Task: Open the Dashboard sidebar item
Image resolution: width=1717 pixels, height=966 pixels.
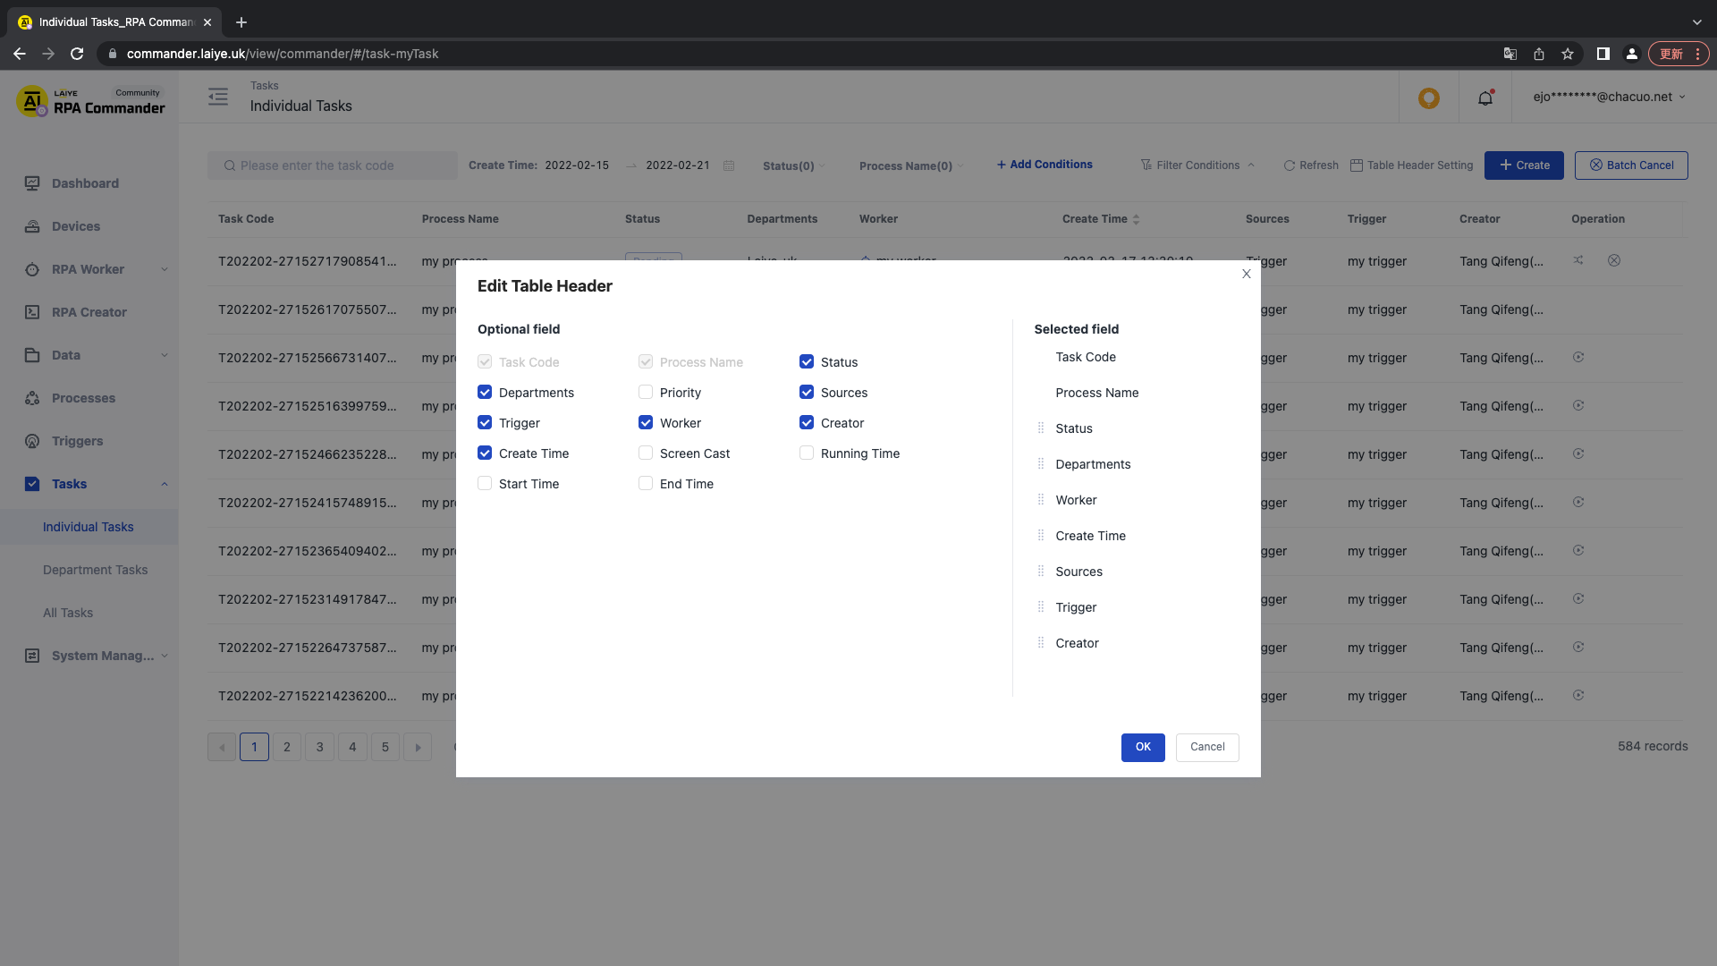Action: [85, 183]
